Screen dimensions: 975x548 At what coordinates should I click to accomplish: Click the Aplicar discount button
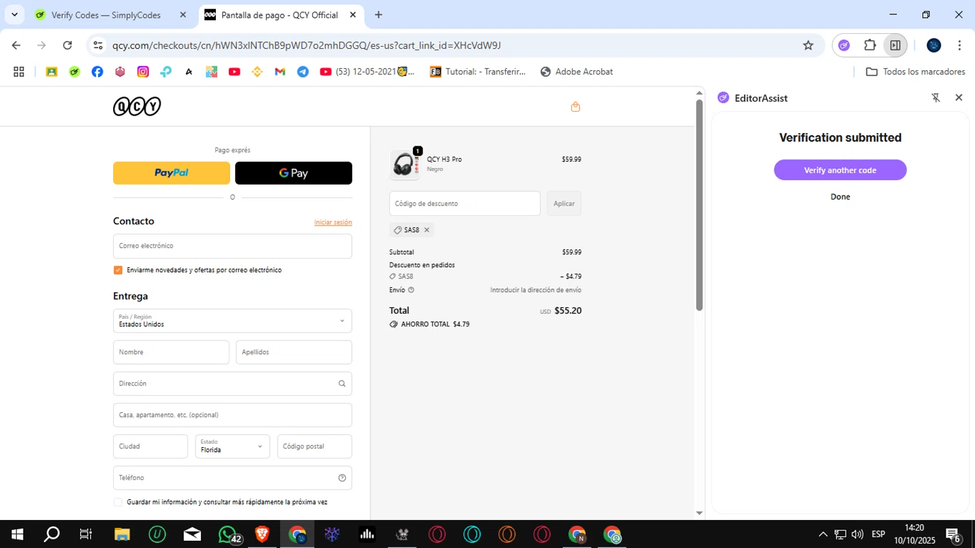pos(564,203)
